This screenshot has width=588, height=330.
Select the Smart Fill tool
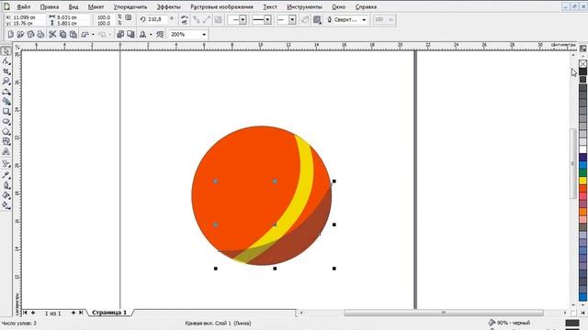tap(6, 102)
